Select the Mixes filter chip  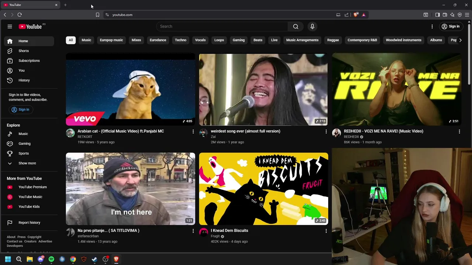click(x=136, y=40)
